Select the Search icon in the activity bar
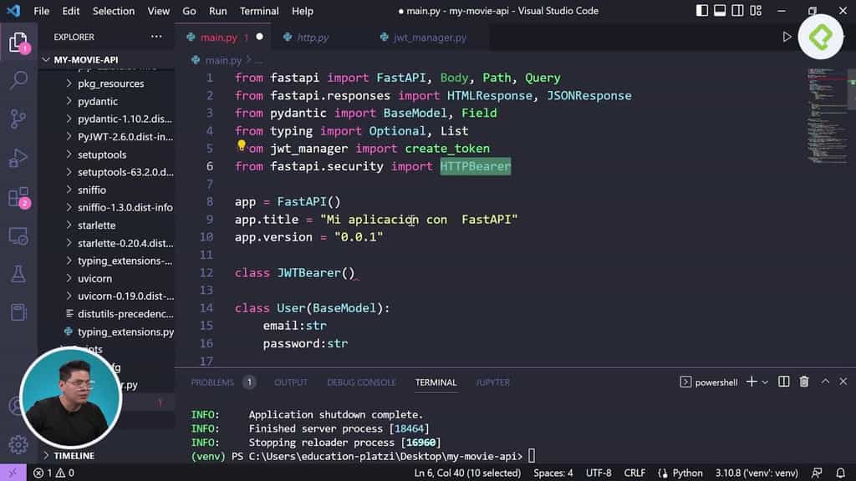This screenshot has height=481, width=856. [18, 80]
